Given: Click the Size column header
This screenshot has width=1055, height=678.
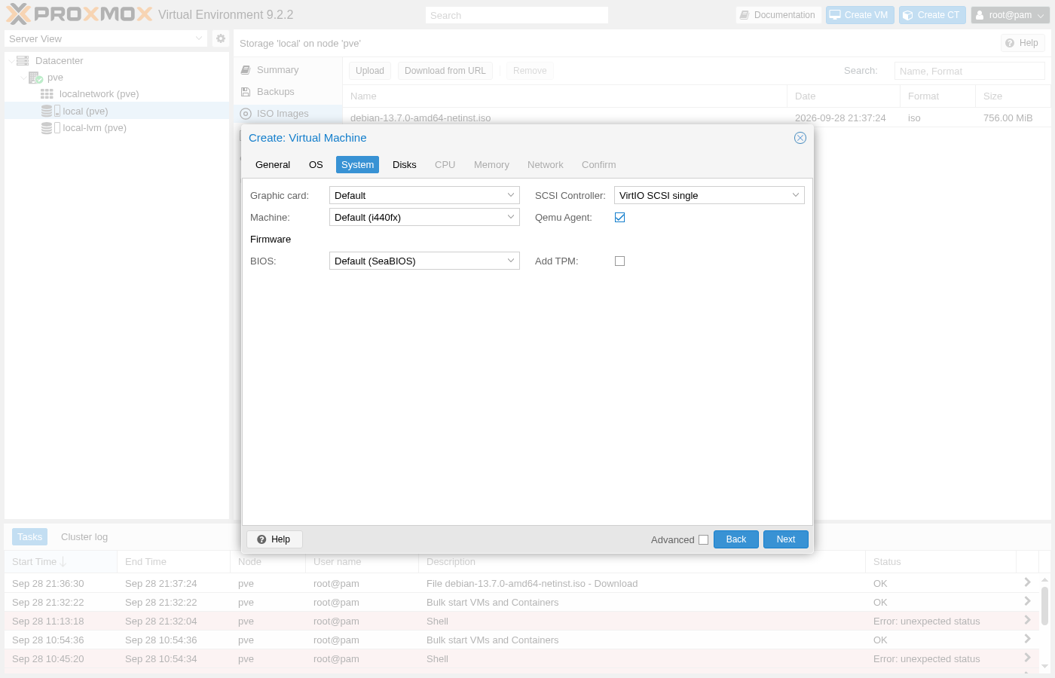Looking at the screenshot, I should coord(1013,96).
